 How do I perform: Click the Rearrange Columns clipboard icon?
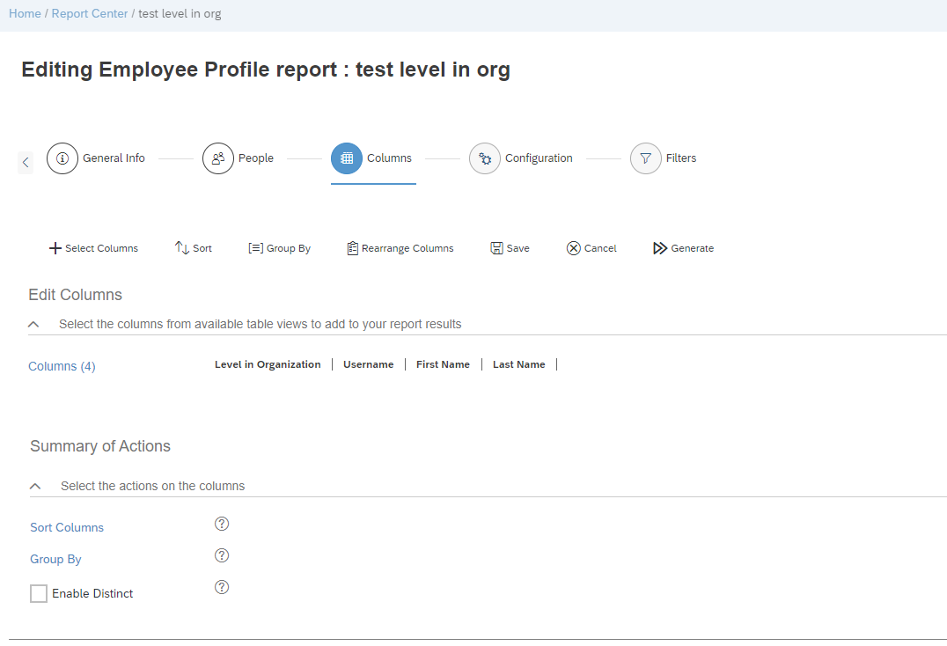pos(353,248)
